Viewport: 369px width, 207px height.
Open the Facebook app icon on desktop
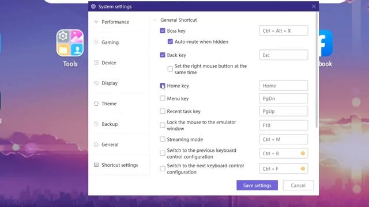click(x=326, y=43)
